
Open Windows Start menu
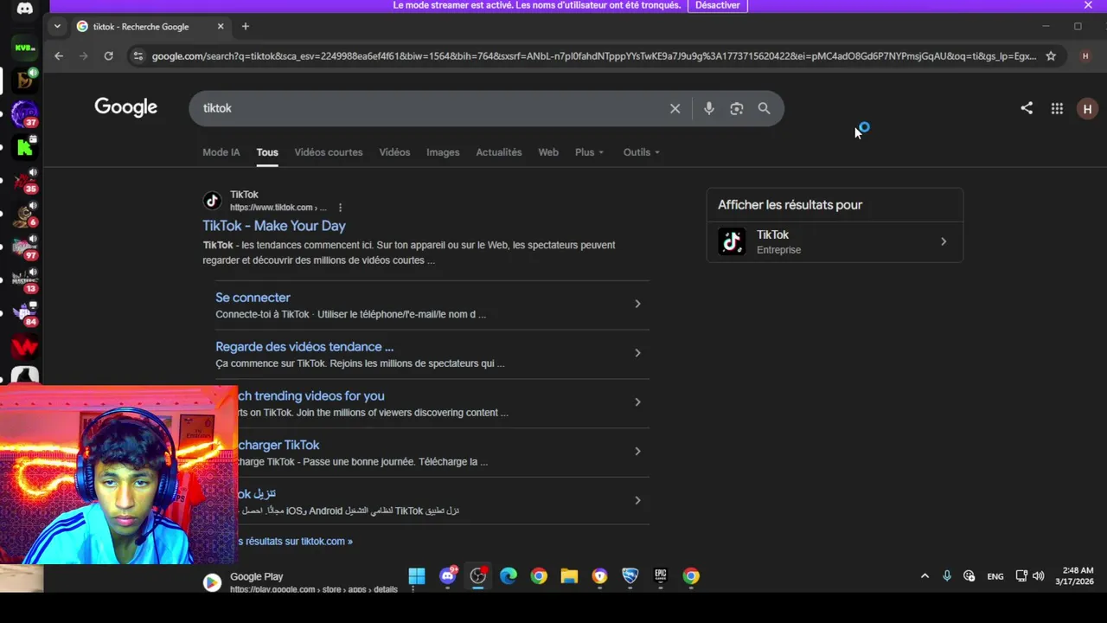[417, 576]
